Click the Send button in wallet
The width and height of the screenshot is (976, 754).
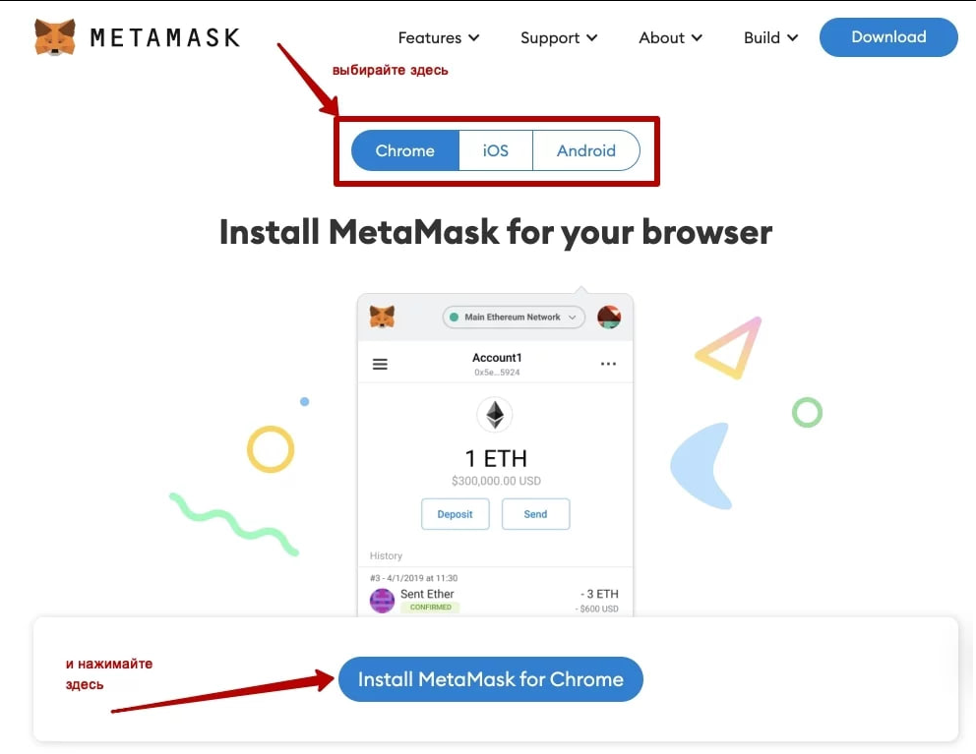coord(535,514)
